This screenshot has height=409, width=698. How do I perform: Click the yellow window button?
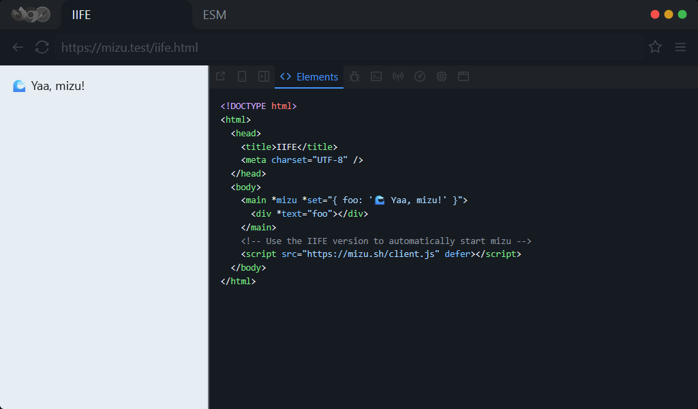click(x=669, y=14)
